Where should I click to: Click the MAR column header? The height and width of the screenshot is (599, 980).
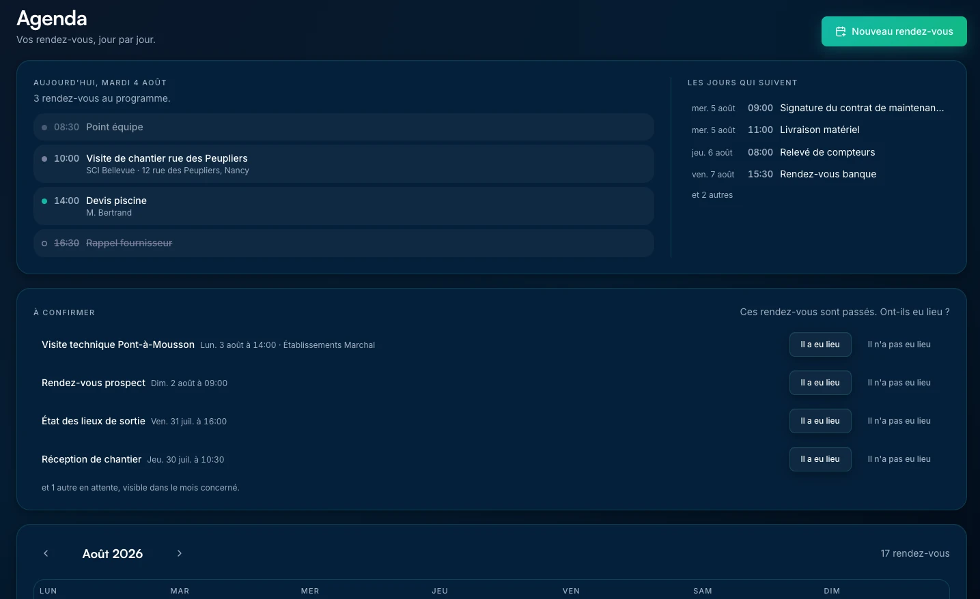pyautogui.click(x=180, y=591)
